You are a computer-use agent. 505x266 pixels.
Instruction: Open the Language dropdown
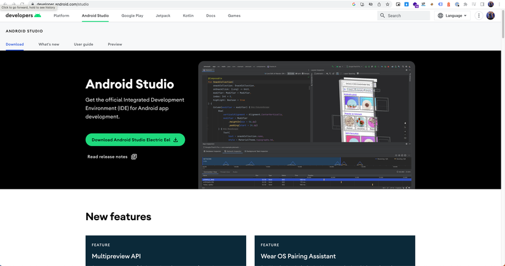tap(452, 15)
